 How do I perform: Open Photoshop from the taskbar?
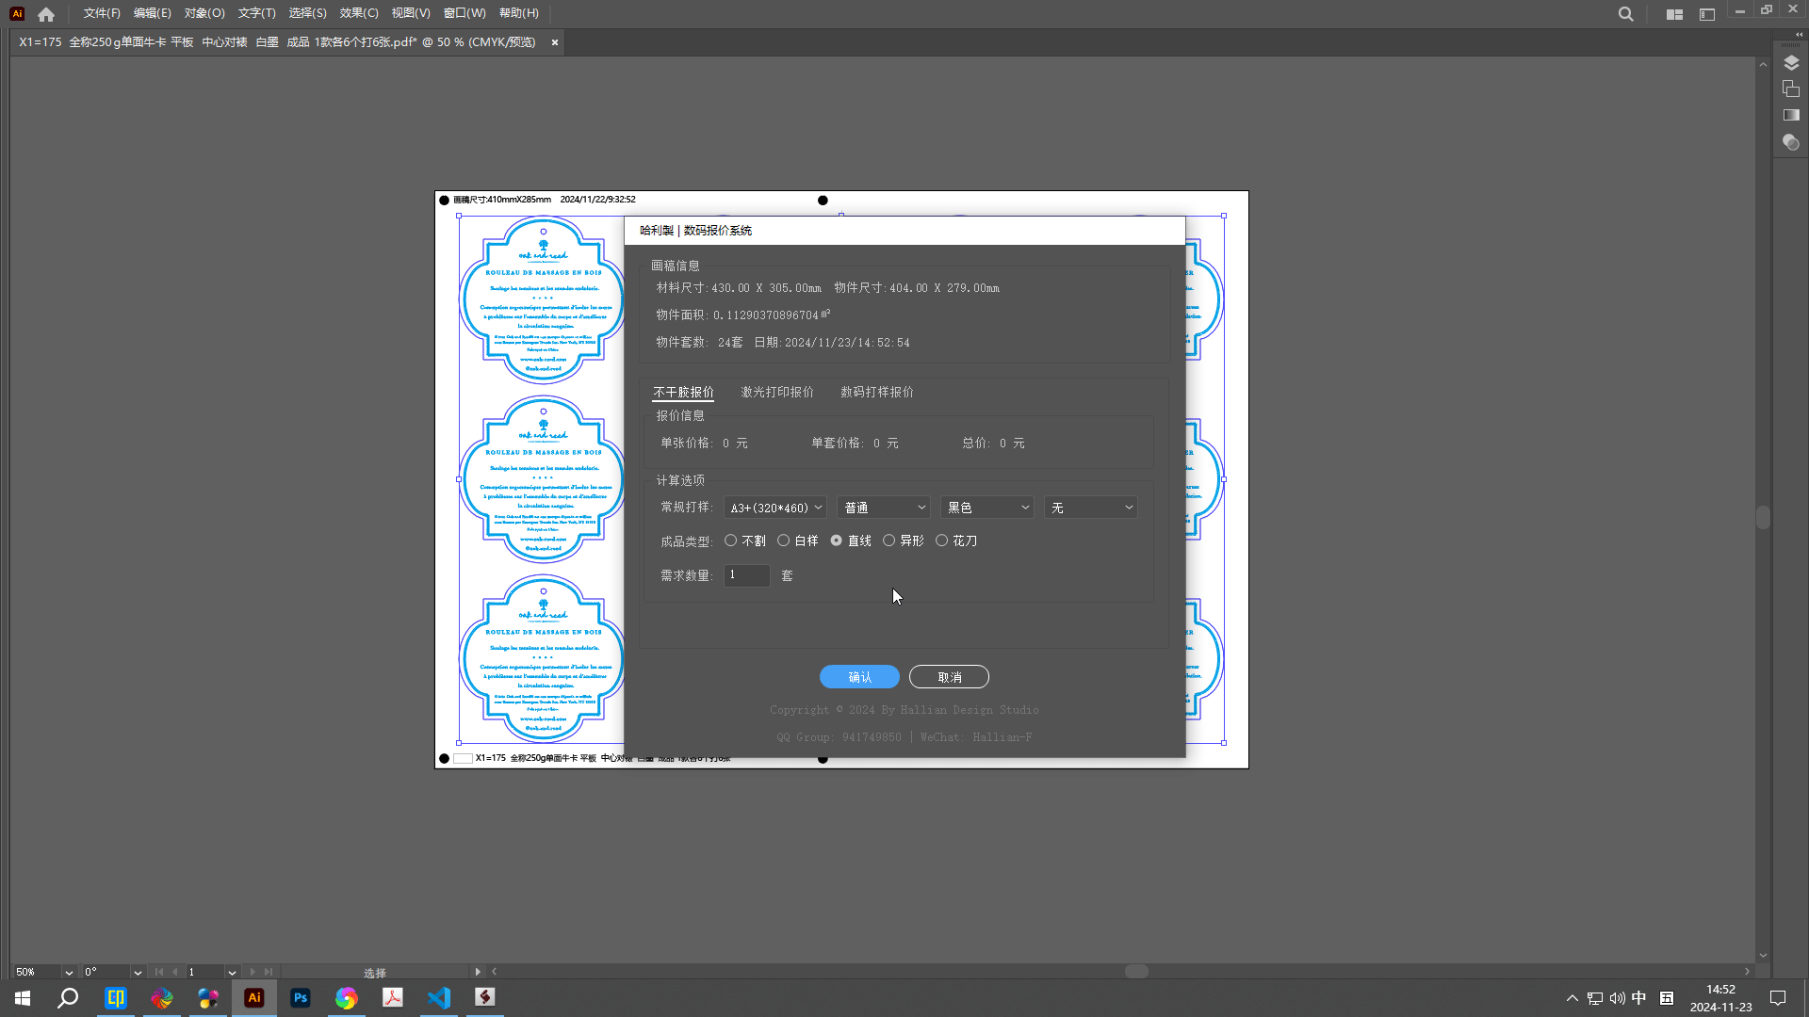[x=301, y=998]
